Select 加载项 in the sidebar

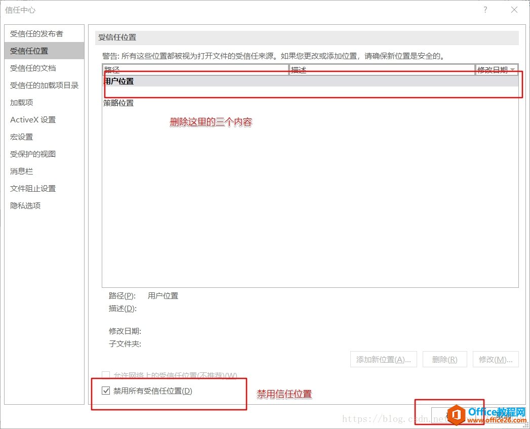22,102
